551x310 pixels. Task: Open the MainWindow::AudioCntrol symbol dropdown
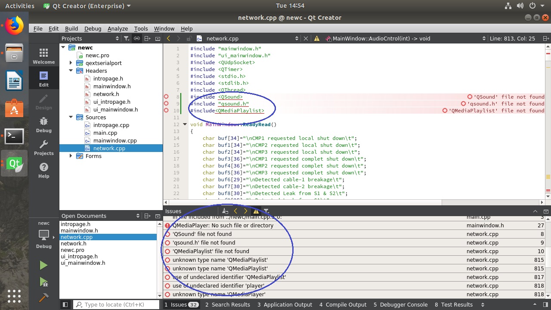coord(406,38)
